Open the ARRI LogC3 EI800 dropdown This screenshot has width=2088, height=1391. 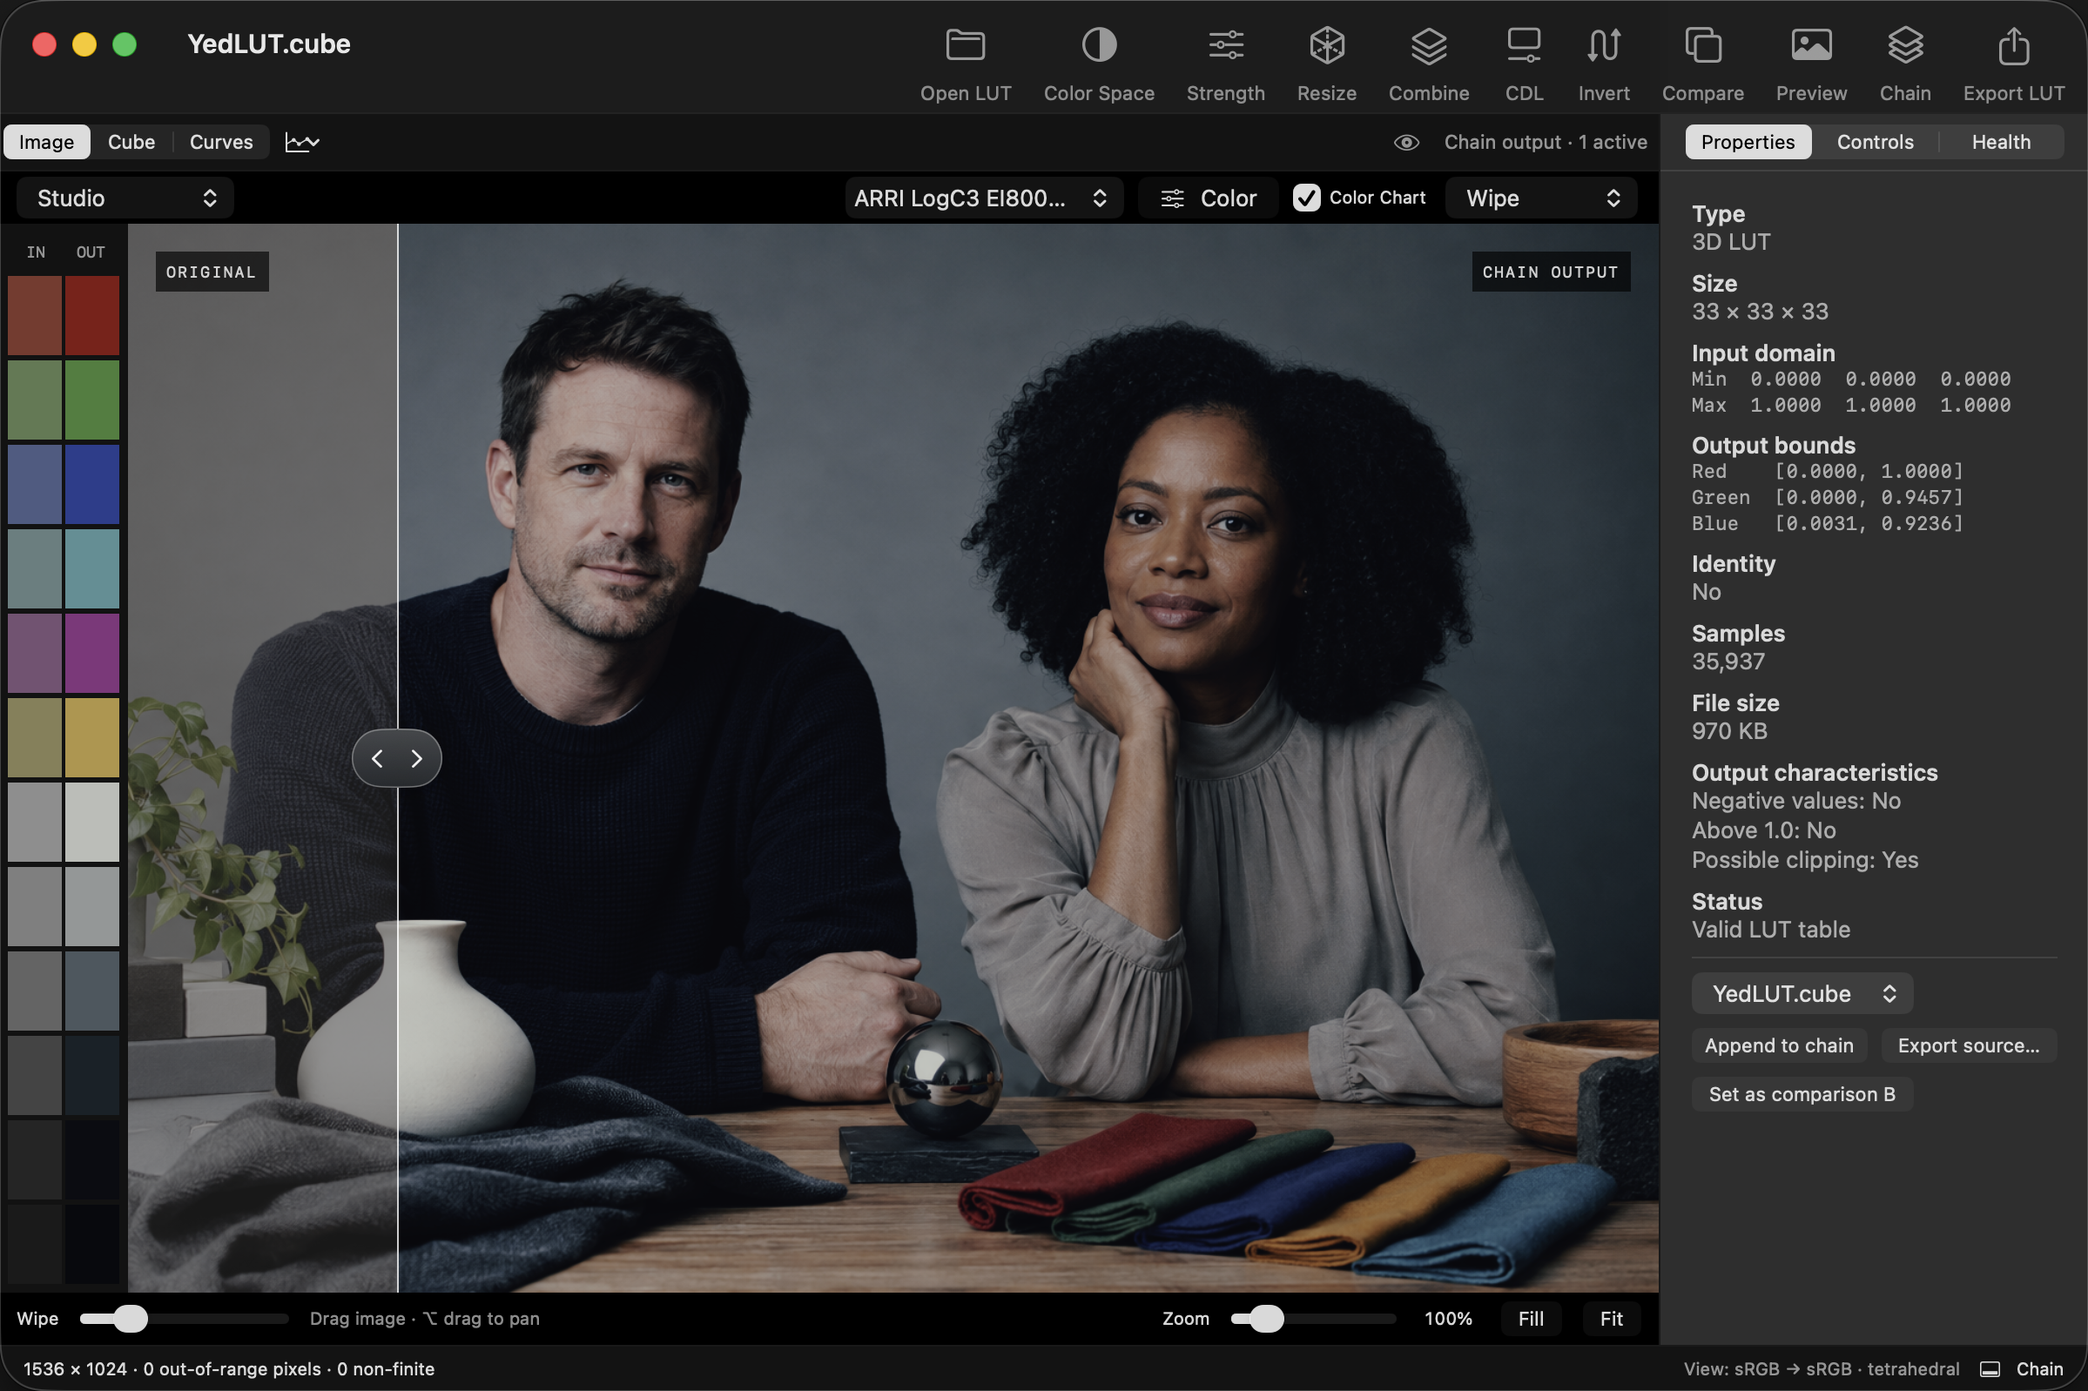(x=982, y=198)
